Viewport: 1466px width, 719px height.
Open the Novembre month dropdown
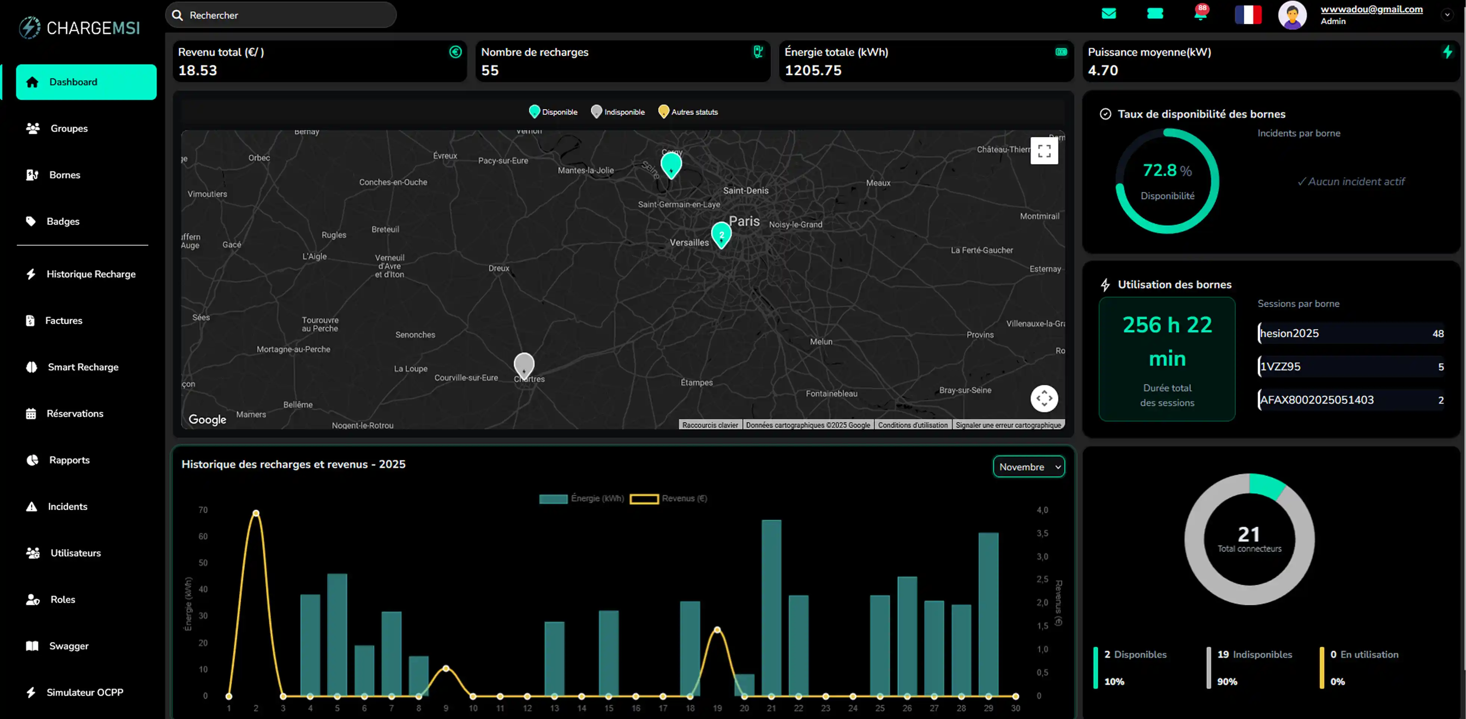click(1028, 467)
